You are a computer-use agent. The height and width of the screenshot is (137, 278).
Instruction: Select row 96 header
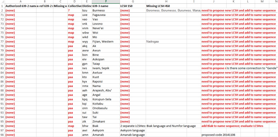point(2,126)
